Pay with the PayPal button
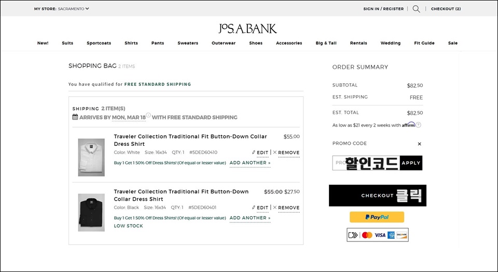The height and width of the screenshot is (272, 498). pyautogui.click(x=377, y=217)
